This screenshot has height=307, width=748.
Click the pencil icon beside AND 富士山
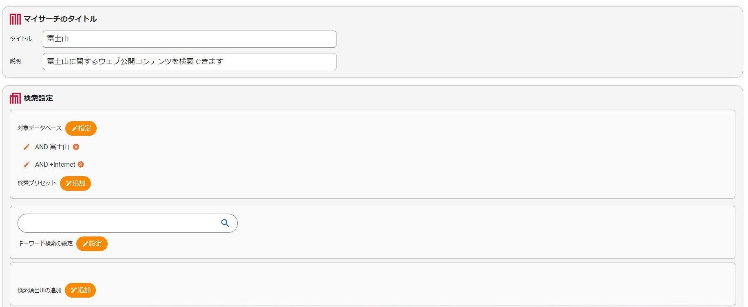tap(27, 147)
